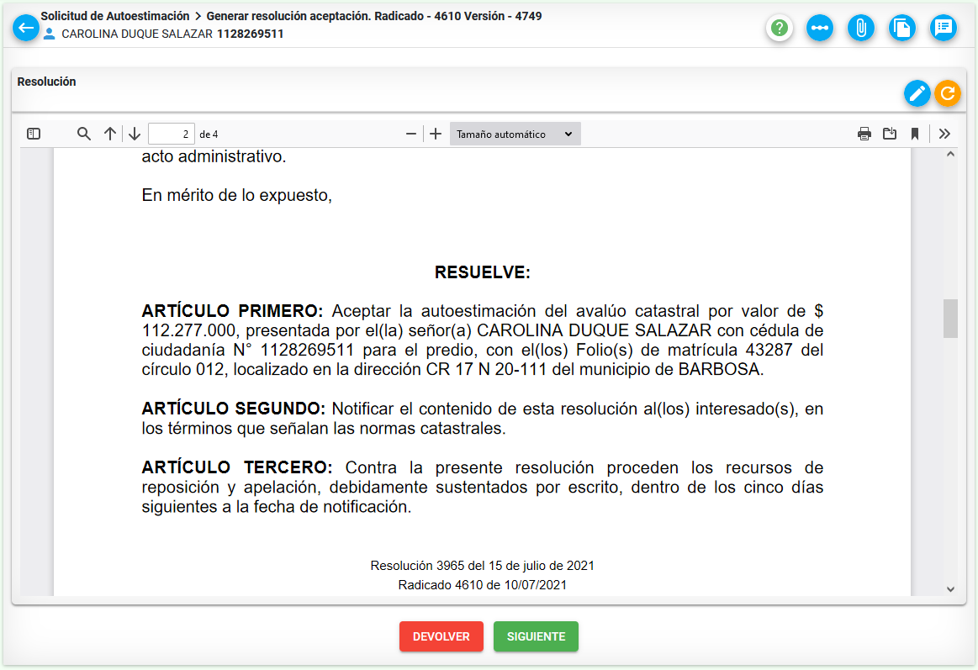Click the 'En mérito de lo expuesto,' line
Viewport: 978px width, 670px height.
point(237,196)
